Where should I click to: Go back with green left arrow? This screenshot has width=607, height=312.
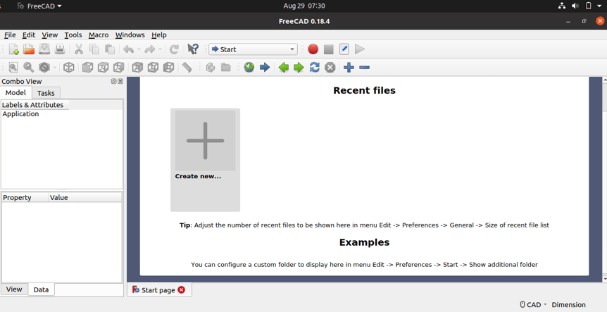coord(283,68)
